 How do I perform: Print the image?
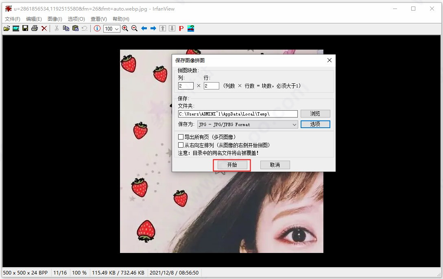tap(35, 28)
